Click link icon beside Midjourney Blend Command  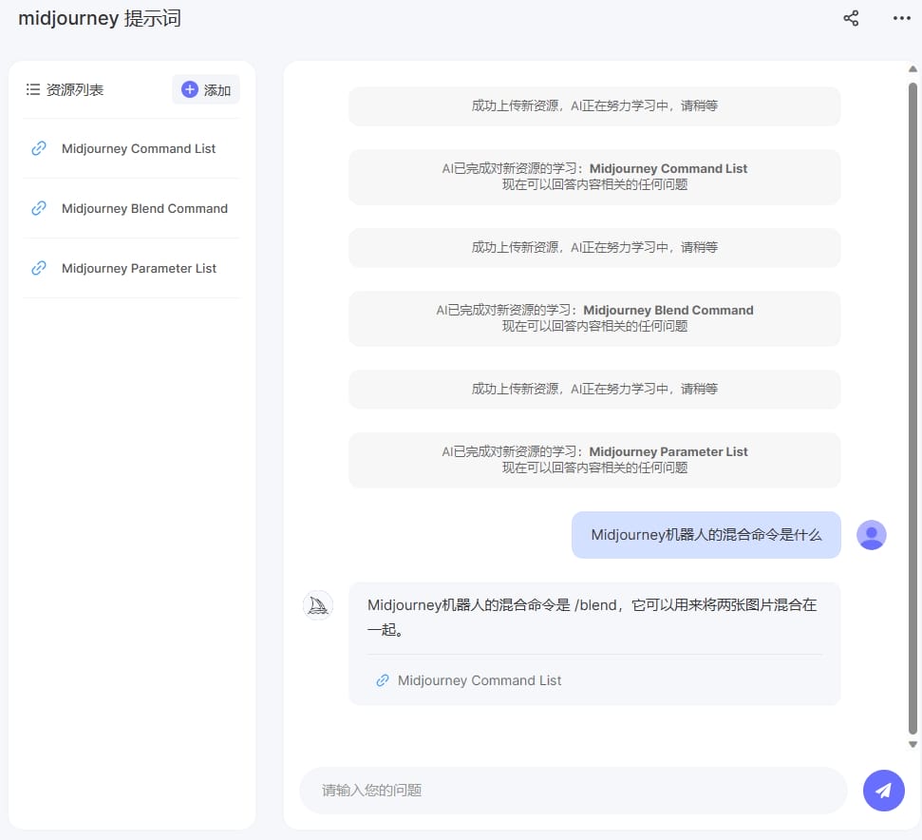coord(39,208)
